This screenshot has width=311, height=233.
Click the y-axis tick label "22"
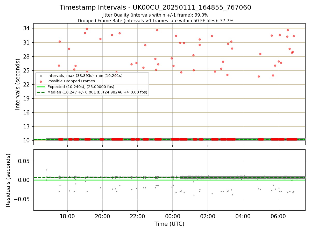coord(27,84)
